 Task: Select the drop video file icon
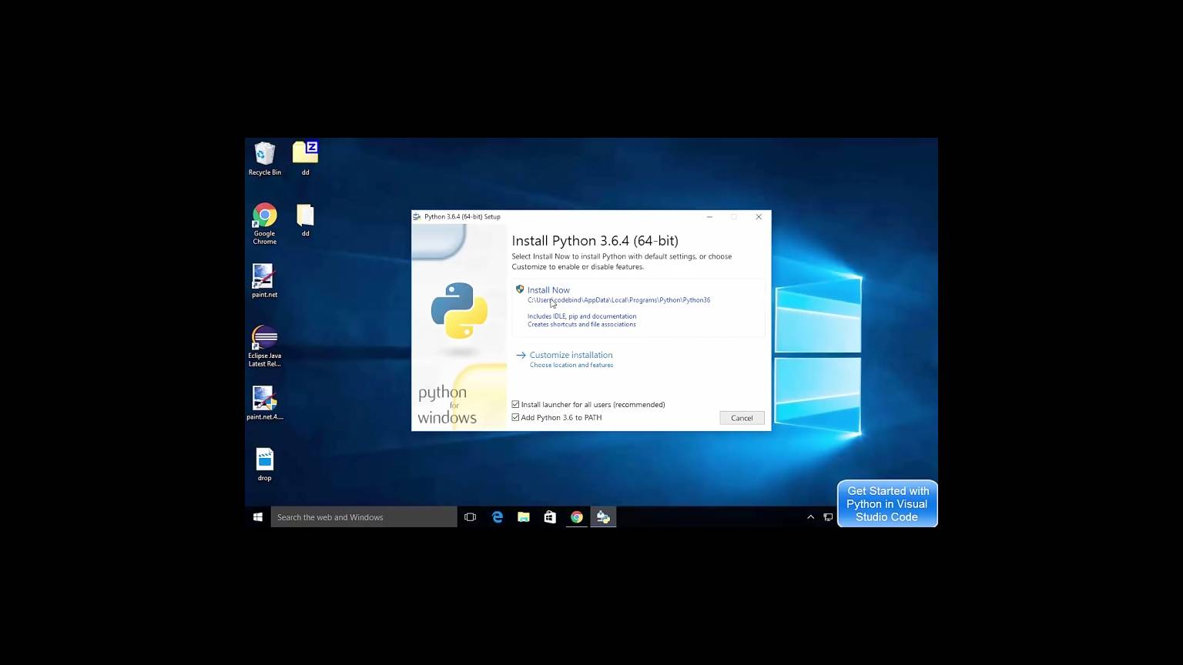click(264, 464)
